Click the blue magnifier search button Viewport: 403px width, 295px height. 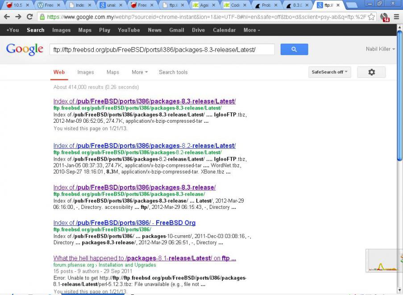[x=294, y=50]
